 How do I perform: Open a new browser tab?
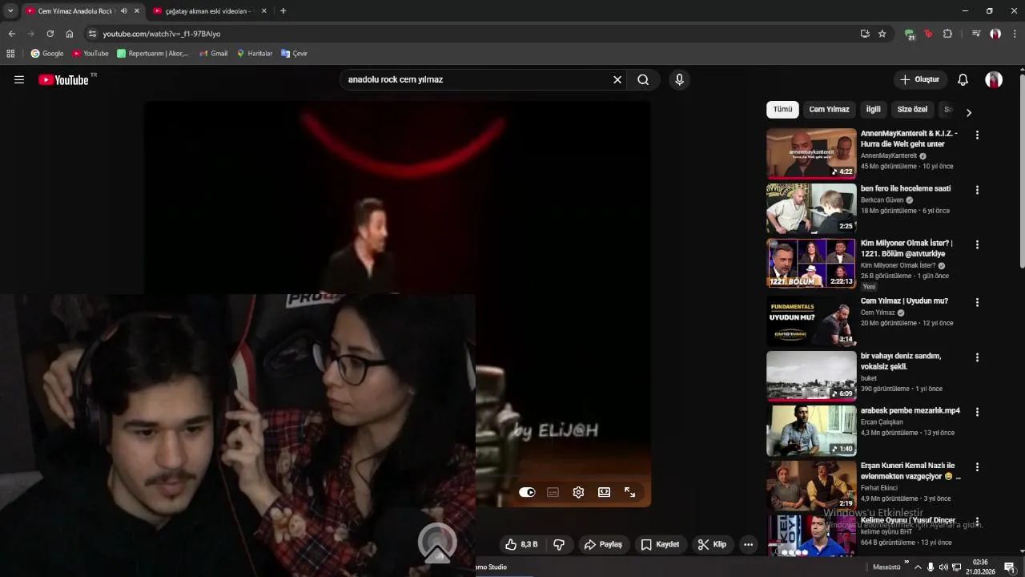coord(283,10)
